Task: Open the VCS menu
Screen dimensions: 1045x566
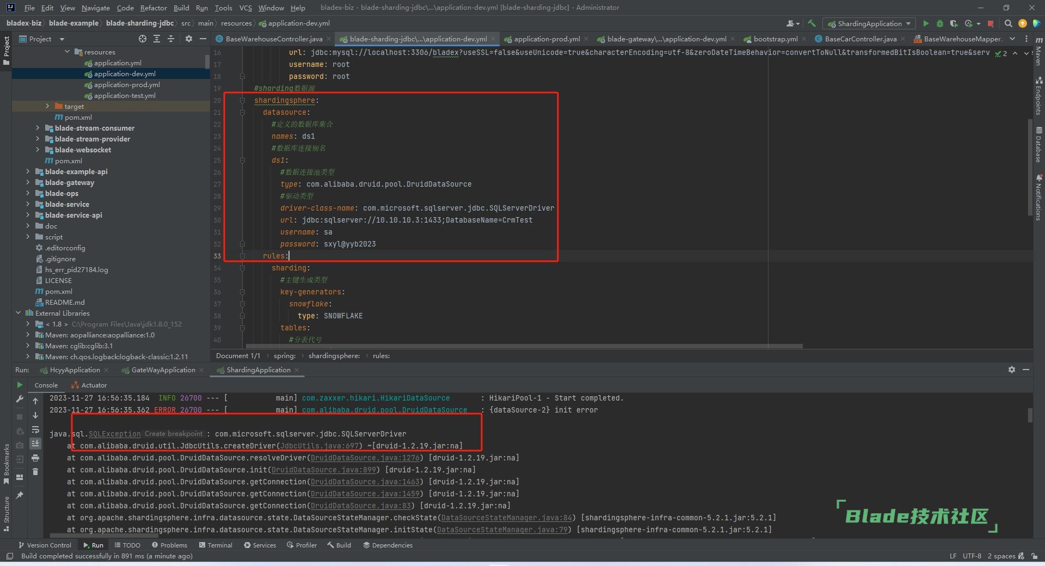Action: 245,8
